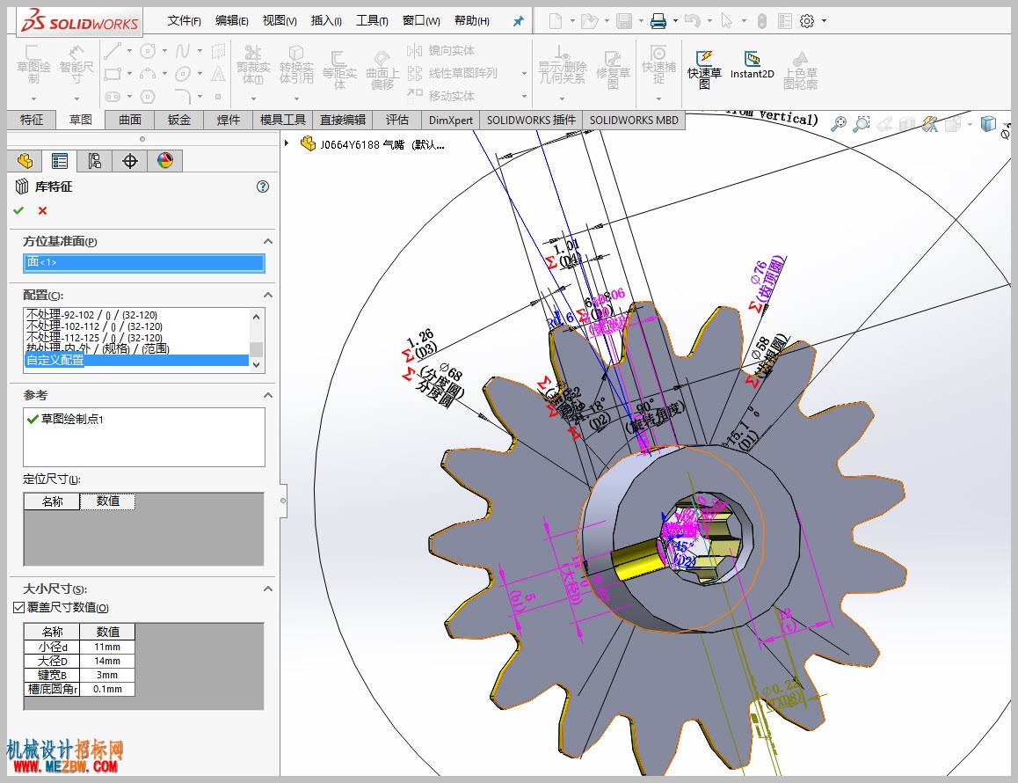Image resolution: width=1018 pixels, height=783 pixels.
Task: Collapse the 参考 section
Action: [x=267, y=395]
